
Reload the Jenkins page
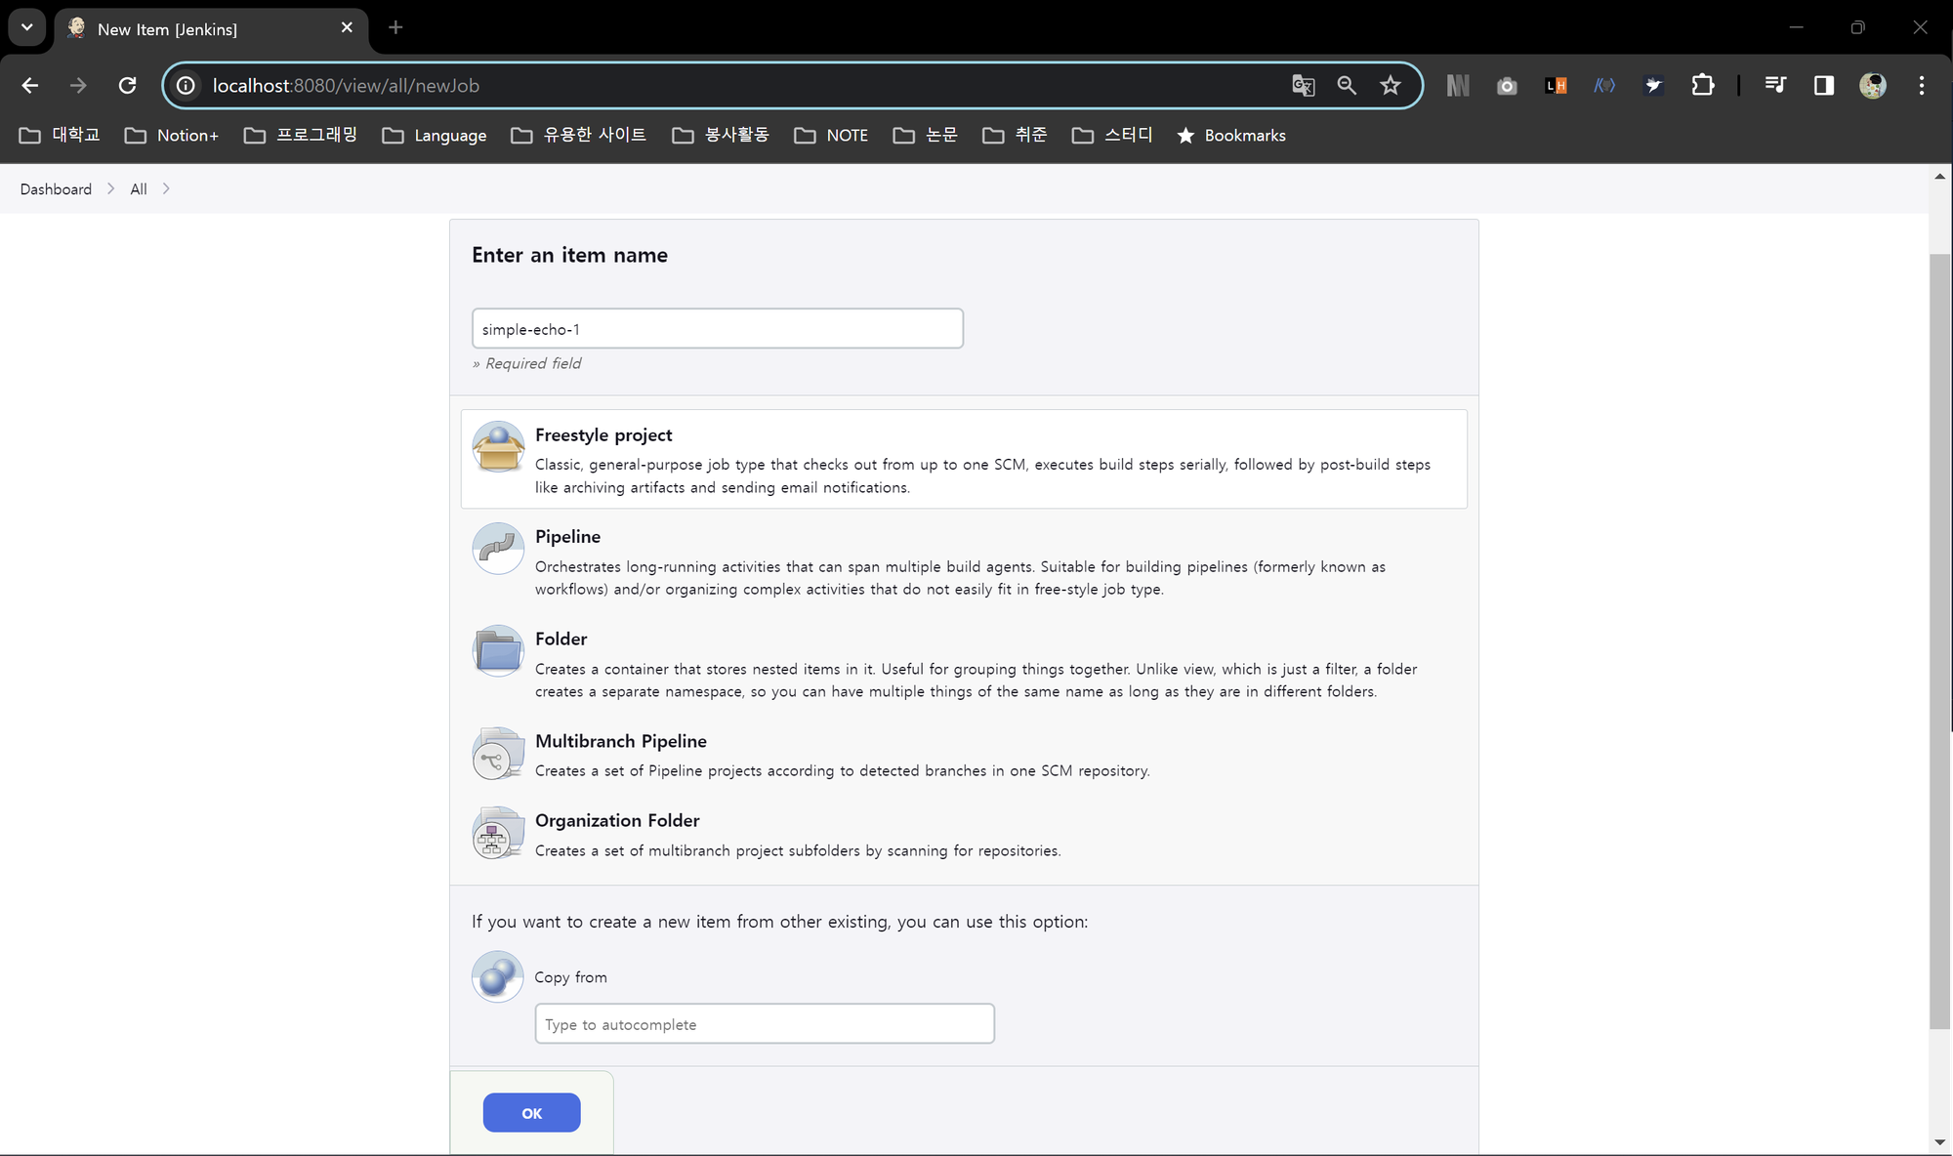(x=127, y=86)
